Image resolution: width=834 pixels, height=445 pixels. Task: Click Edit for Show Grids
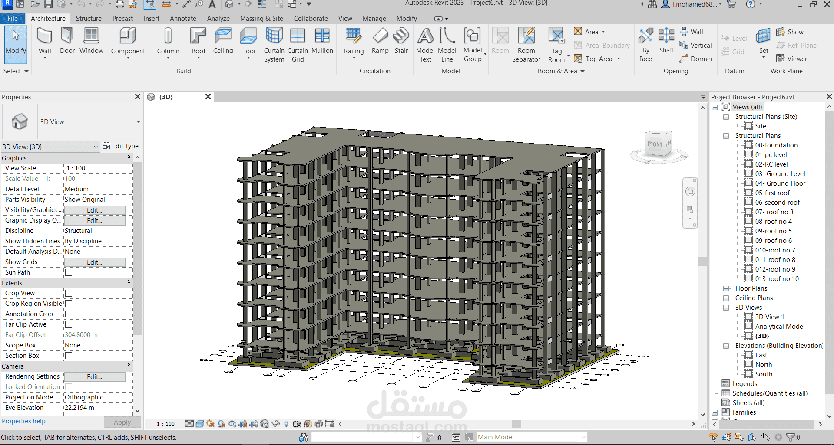[95, 262]
